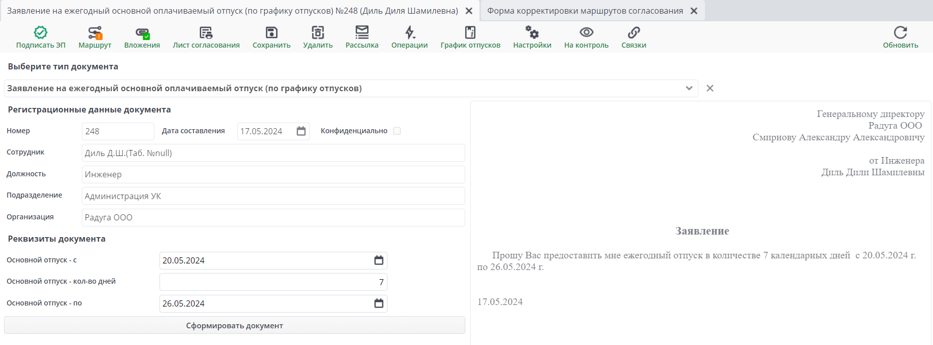
Task: Click Регистрационные данные документа heading
Action: [89, 109]
